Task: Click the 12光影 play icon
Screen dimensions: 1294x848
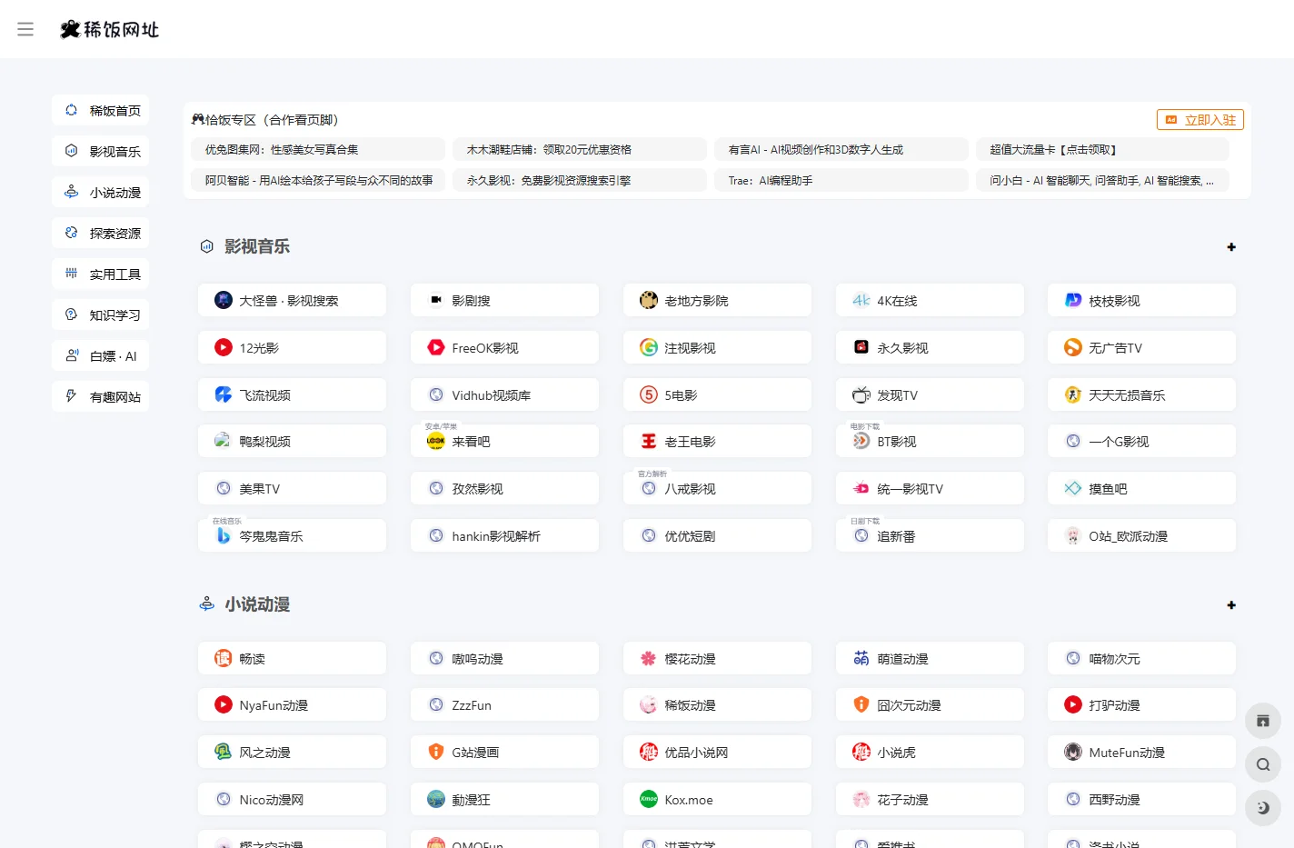Action: [224, 347]
